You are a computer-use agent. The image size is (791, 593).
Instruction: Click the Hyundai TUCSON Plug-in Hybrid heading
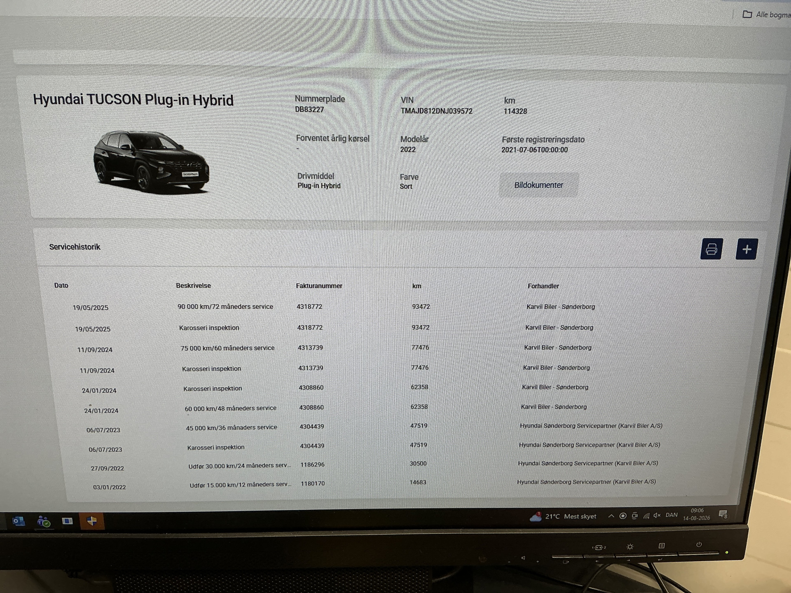[133, 100]
